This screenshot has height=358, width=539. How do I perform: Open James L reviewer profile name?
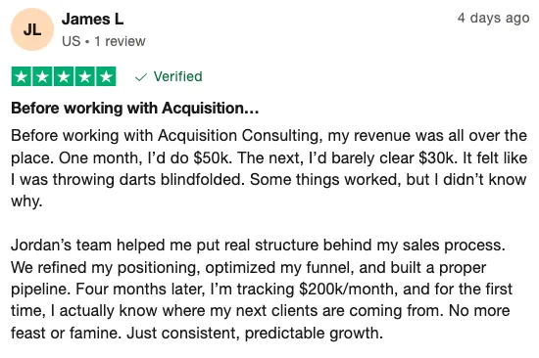(x=92, y=19)
